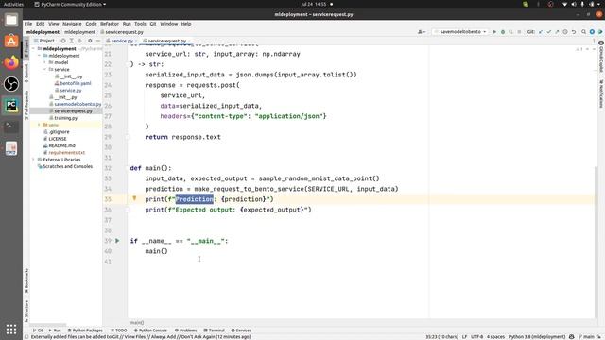
Task: Open Firefox from the dock
Action: coord(11,62)
